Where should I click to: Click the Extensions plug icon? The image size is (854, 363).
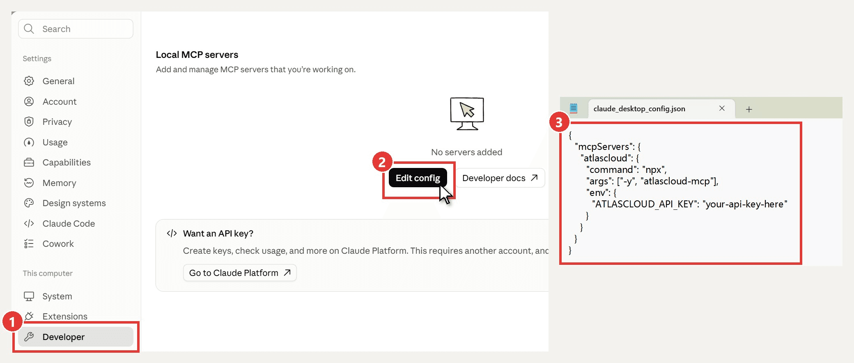[x=29, y=316]
